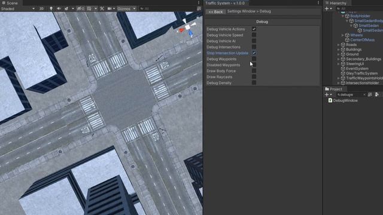Screen dimensions: 383x215
Task: Click the hidden objects count icon
Action: point(81,8)
